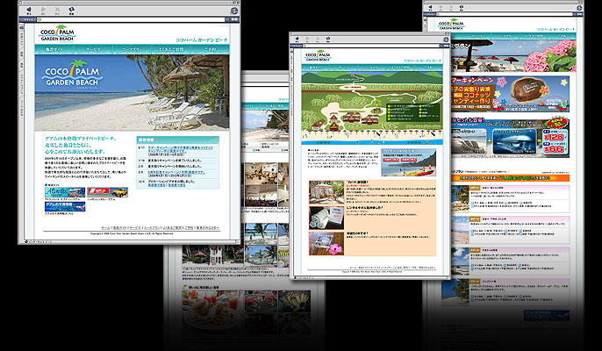
Task: Open the fifth tab in the front-left site navigation bar
Action: click(x=210, y=49)
